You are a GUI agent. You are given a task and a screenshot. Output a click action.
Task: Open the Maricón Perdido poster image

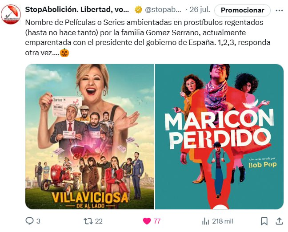(219, 137)
